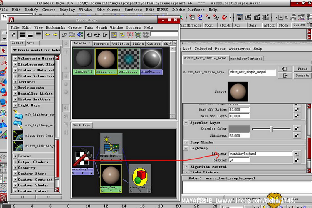Click the render current frame clapperboard icon
Image resolution: width=312 pixels, height=208 pixels.
[248, 17]
